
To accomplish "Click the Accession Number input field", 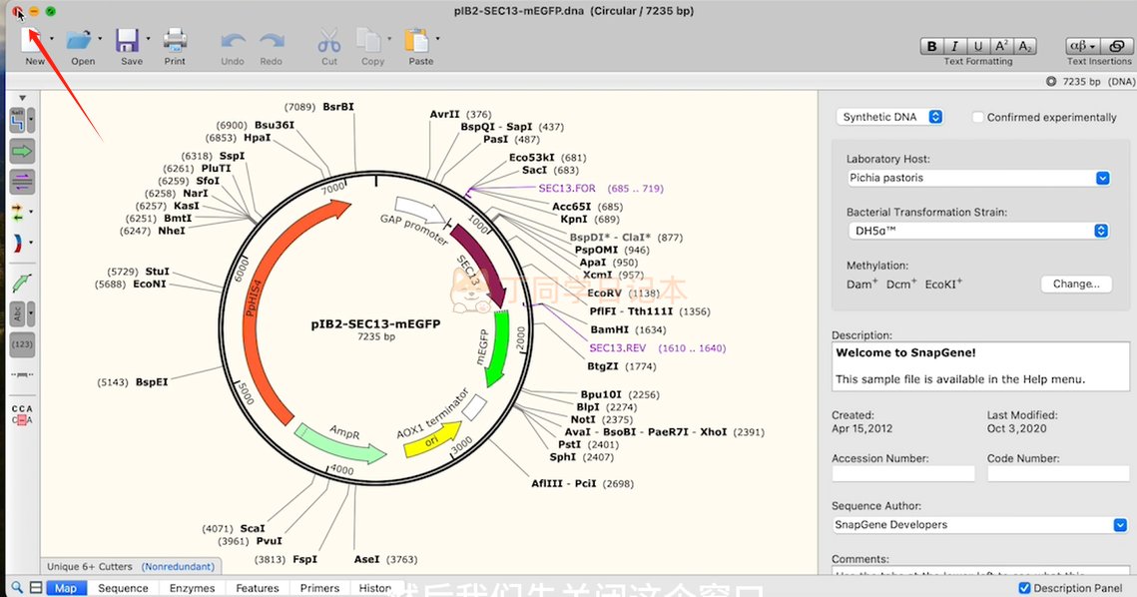I will pos(902,474).
